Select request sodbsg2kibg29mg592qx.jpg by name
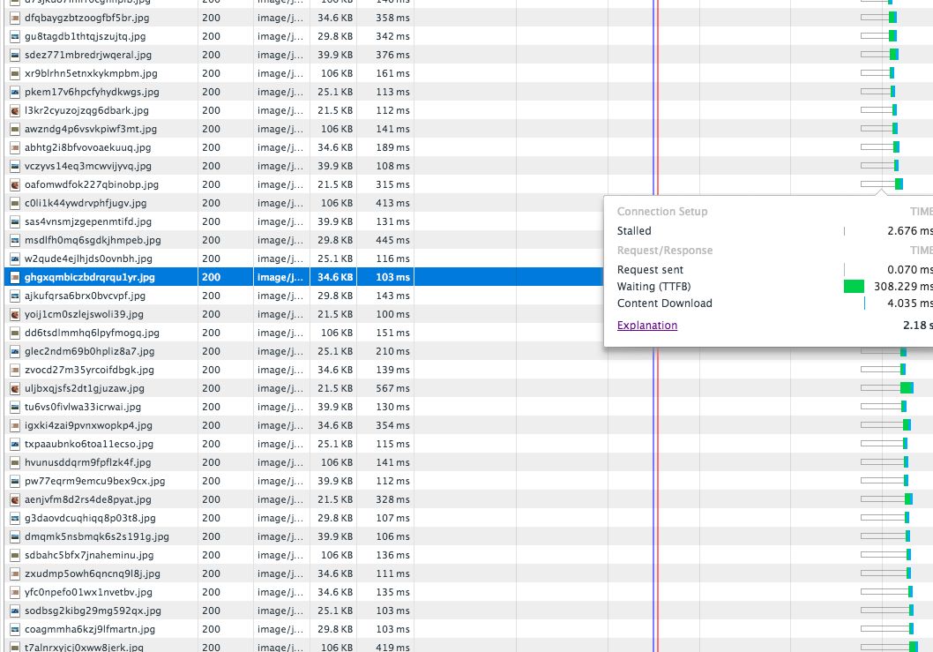Viewport: 933px width, 652px height. pos(93,611)
